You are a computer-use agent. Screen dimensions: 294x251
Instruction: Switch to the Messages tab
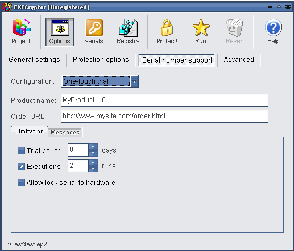[x=65, y=132]
